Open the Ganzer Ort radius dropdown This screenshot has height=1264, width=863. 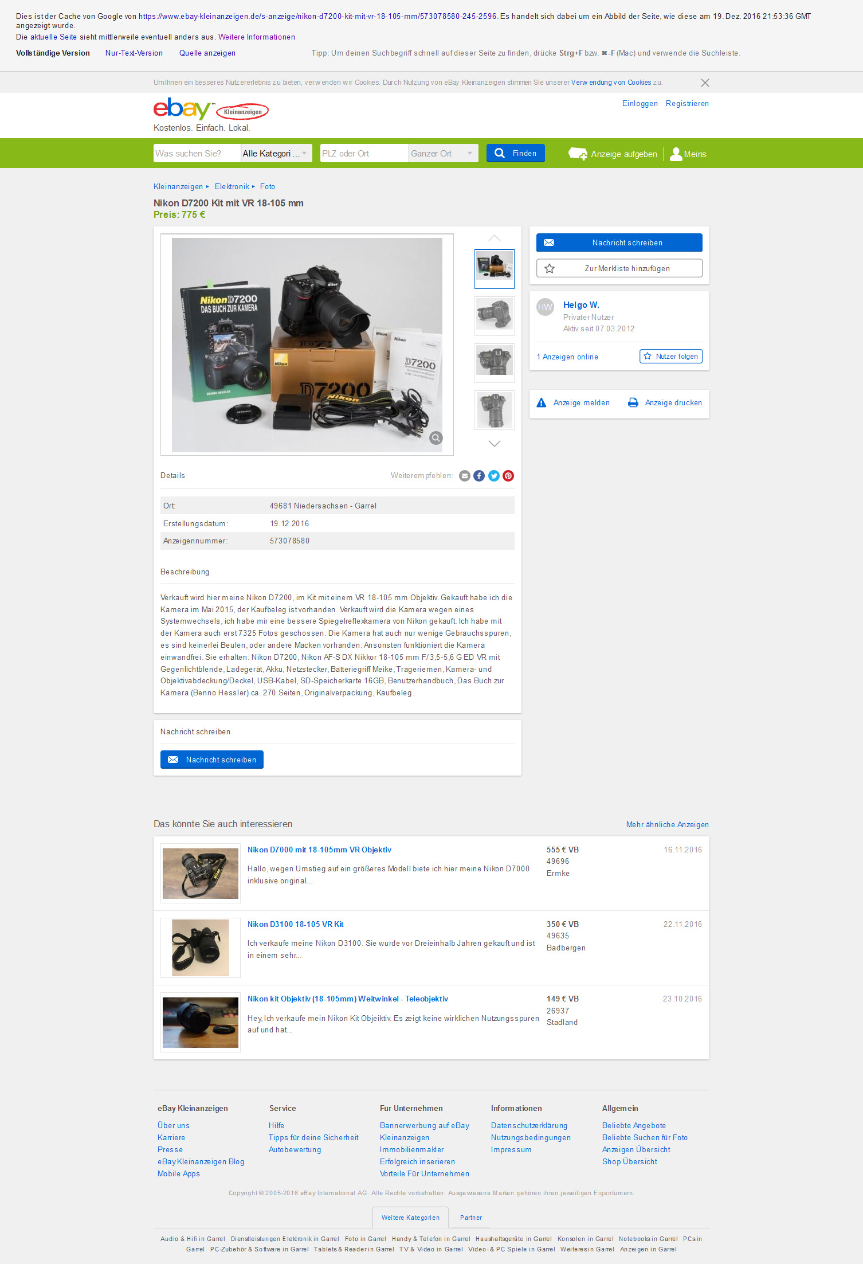pos(443,153)
